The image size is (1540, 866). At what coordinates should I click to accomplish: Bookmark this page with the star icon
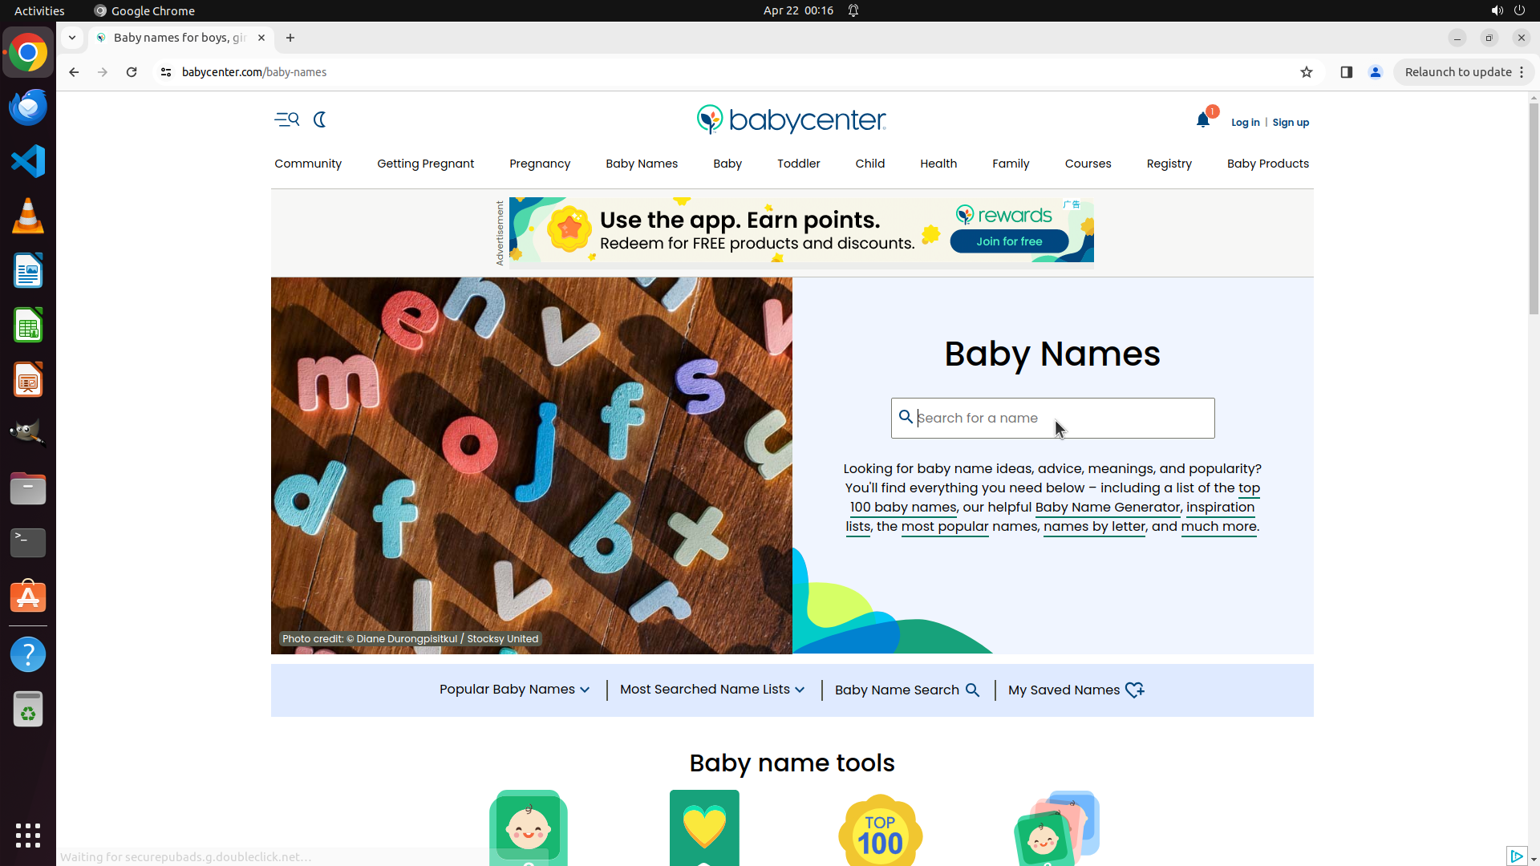tap(1306, 72)
